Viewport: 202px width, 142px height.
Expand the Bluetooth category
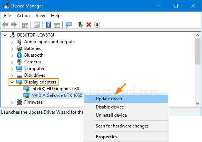click(12, 56)
